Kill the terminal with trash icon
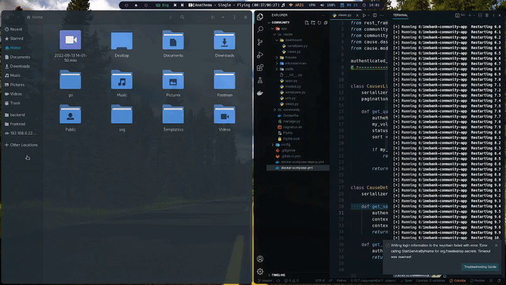Screen dimensions: 506x285 [x=486, y=15]
